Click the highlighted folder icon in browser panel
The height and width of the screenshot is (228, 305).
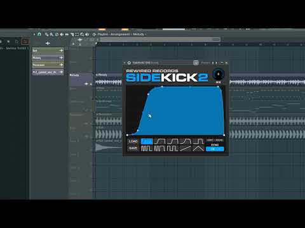click(25, 42)
